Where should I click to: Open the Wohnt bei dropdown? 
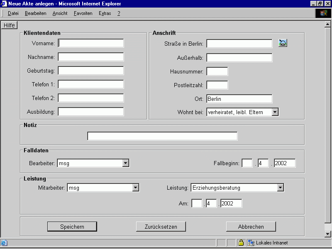(275, 112)
